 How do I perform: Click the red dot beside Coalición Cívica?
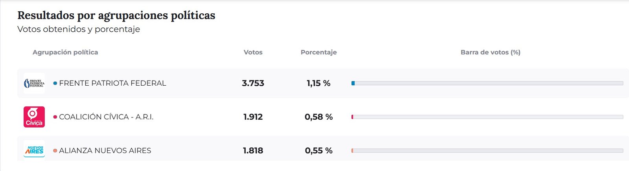tap(55, 117)
